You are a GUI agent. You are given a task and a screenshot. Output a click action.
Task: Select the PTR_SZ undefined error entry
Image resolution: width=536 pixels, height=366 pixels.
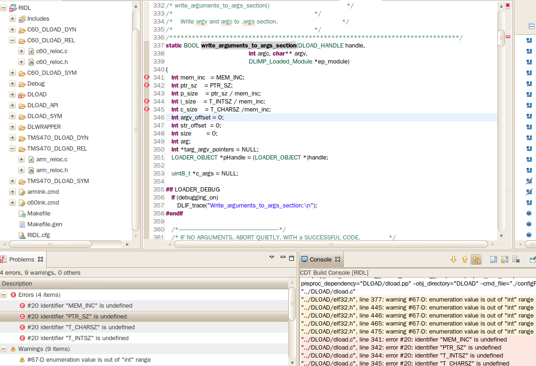click(x=77, y=317)
